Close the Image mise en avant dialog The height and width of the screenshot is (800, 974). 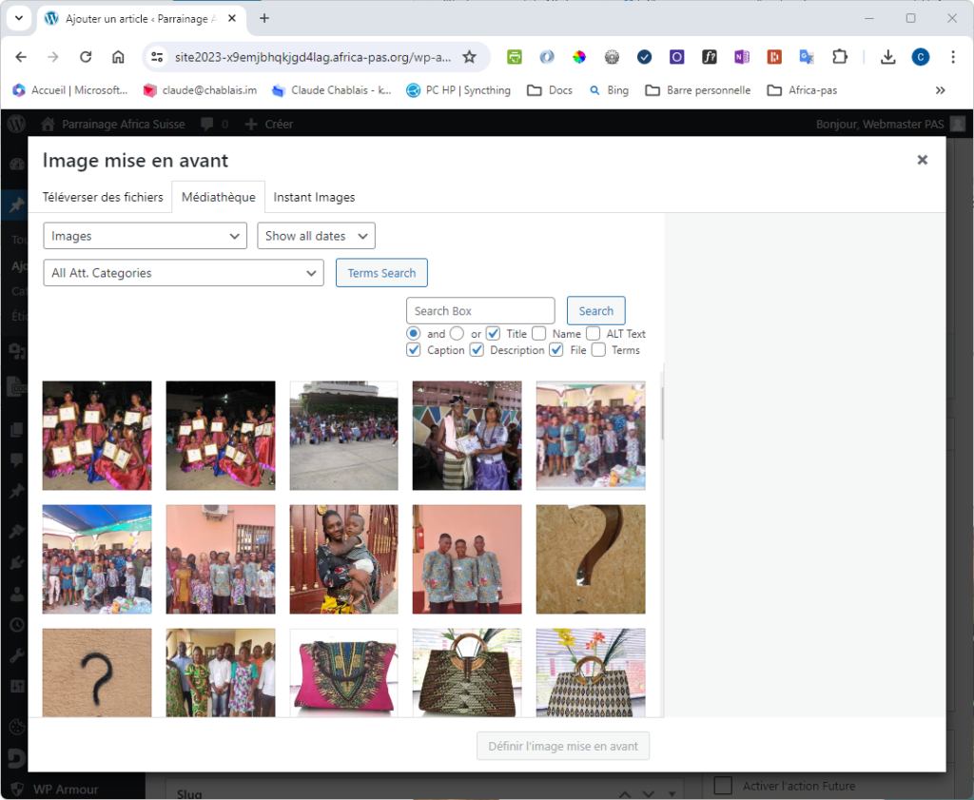click(x=922, y=160)
